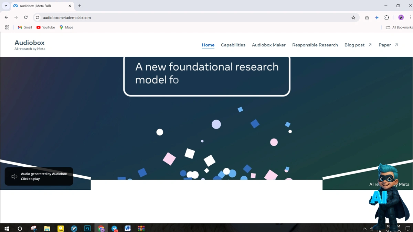Bookmark this page with the star icon
The image size is (413, 232).
(x=353, y=18)
